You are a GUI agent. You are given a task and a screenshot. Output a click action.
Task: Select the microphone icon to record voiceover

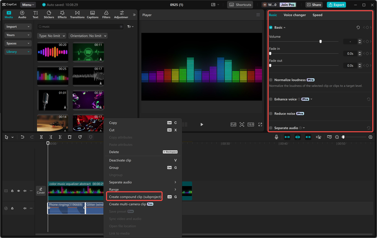click(x=276, y=137)
